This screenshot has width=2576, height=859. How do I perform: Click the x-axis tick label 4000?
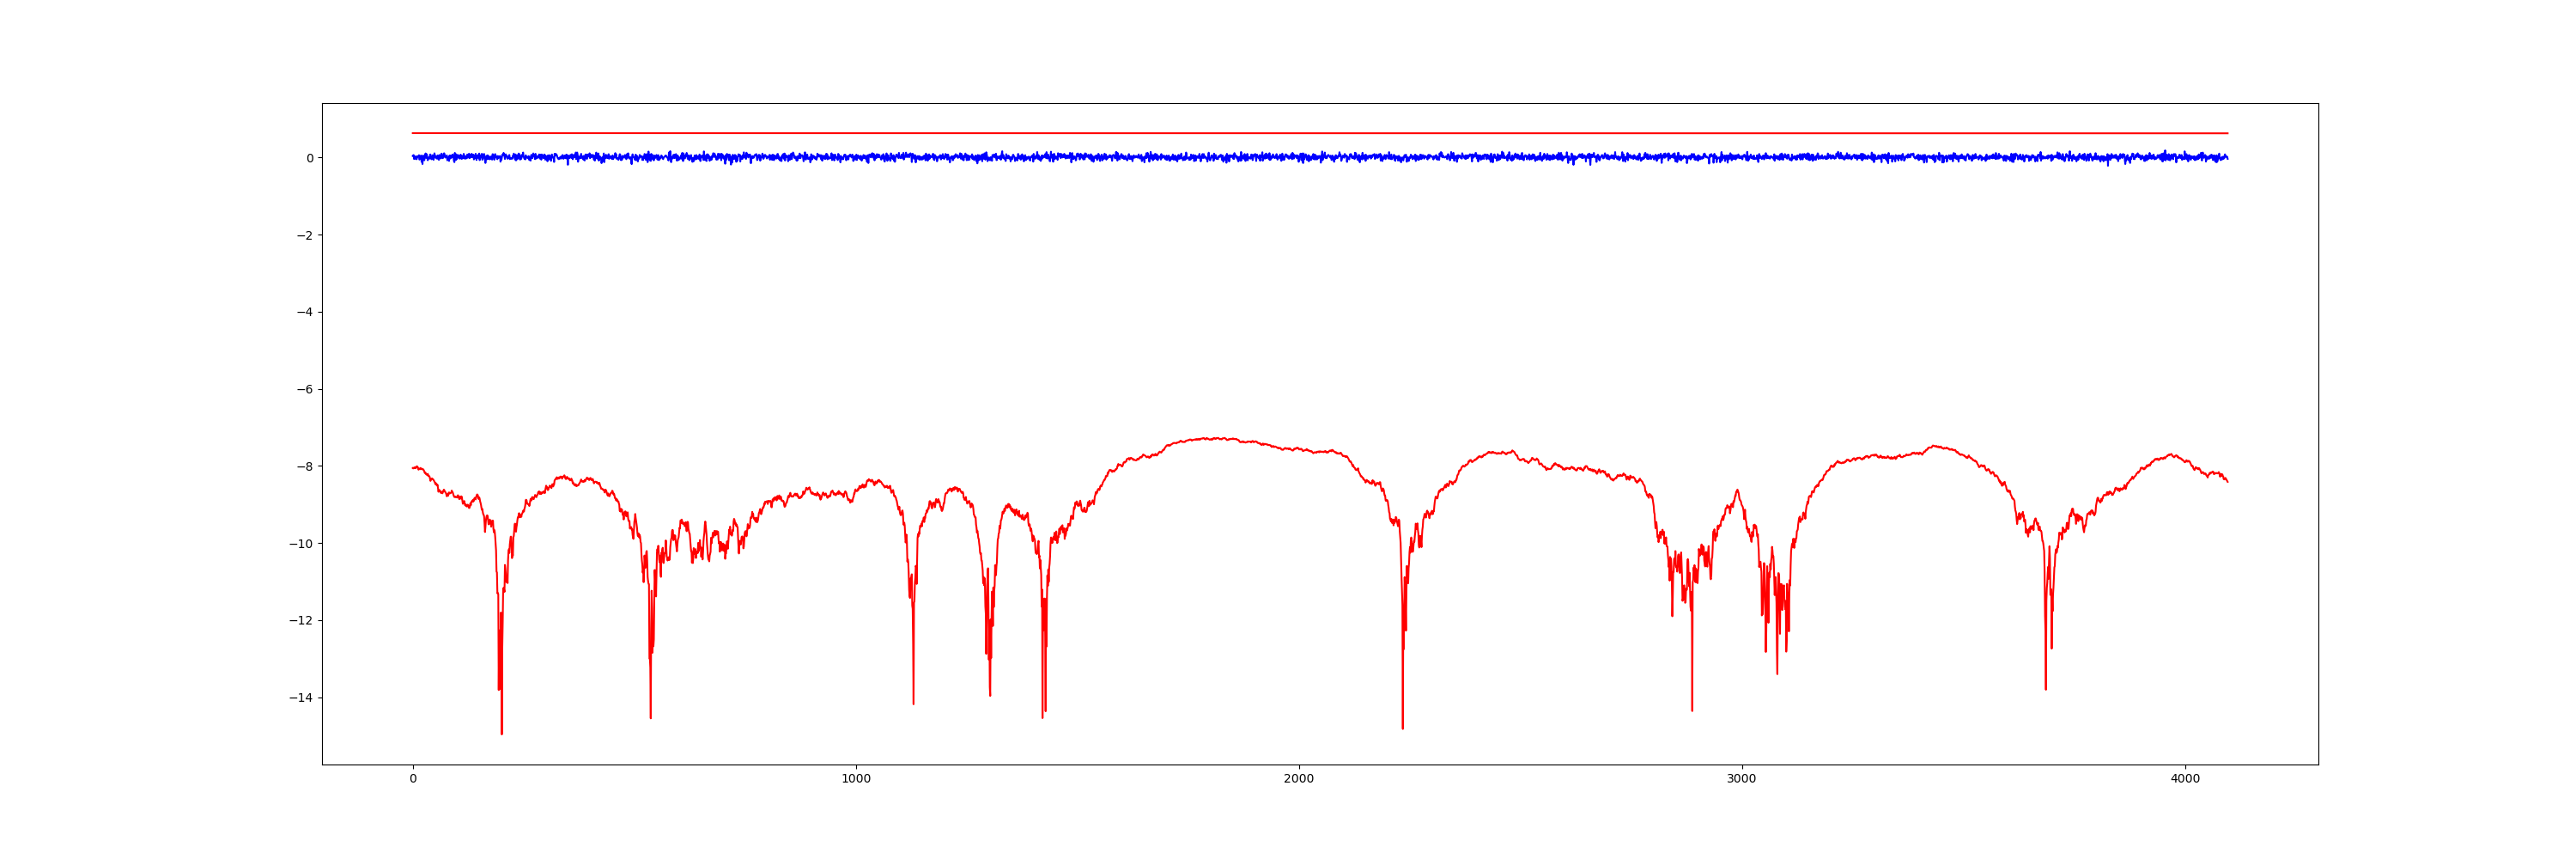click(2185, 779)
